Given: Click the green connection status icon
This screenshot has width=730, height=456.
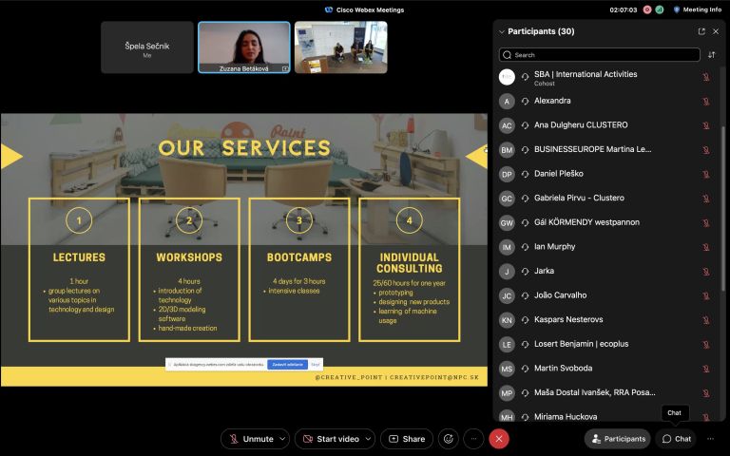Looking at the screenshot, I should 660,9.
